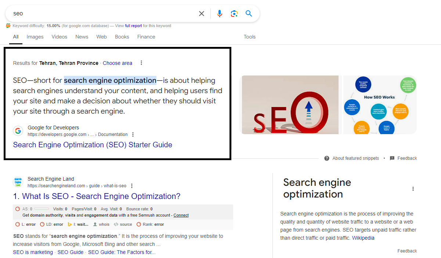The height and width of the screenshot is (258, 441).
Task: Click the Visits: 0 metric
Action: point(60,209)
